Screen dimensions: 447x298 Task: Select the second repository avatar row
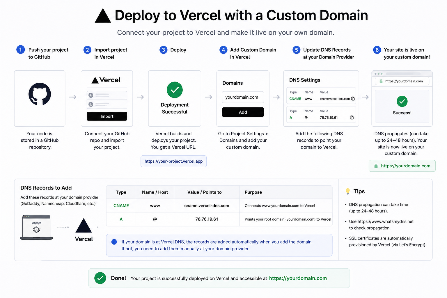107,104
